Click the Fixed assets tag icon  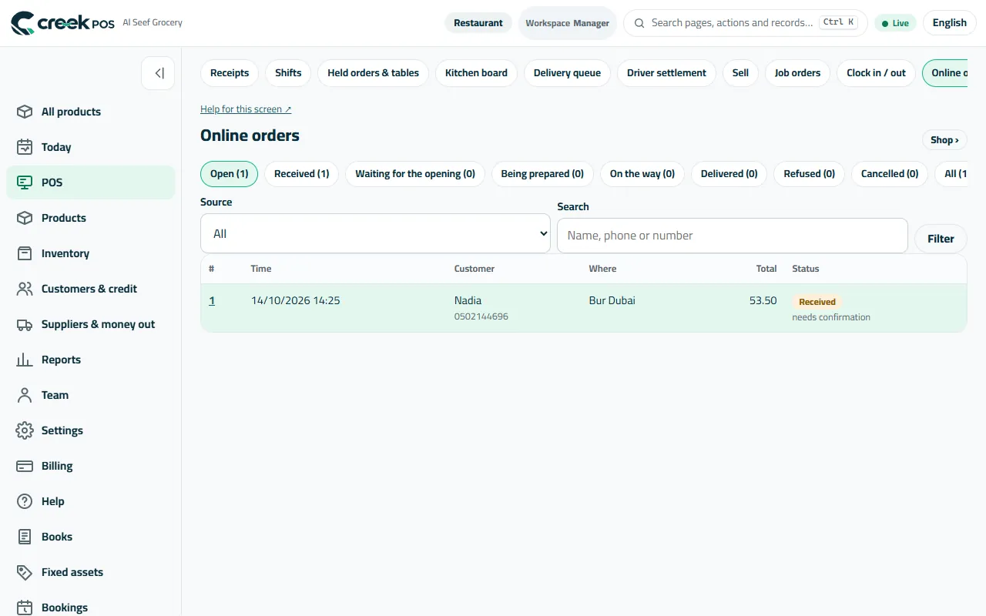point(25,572)
